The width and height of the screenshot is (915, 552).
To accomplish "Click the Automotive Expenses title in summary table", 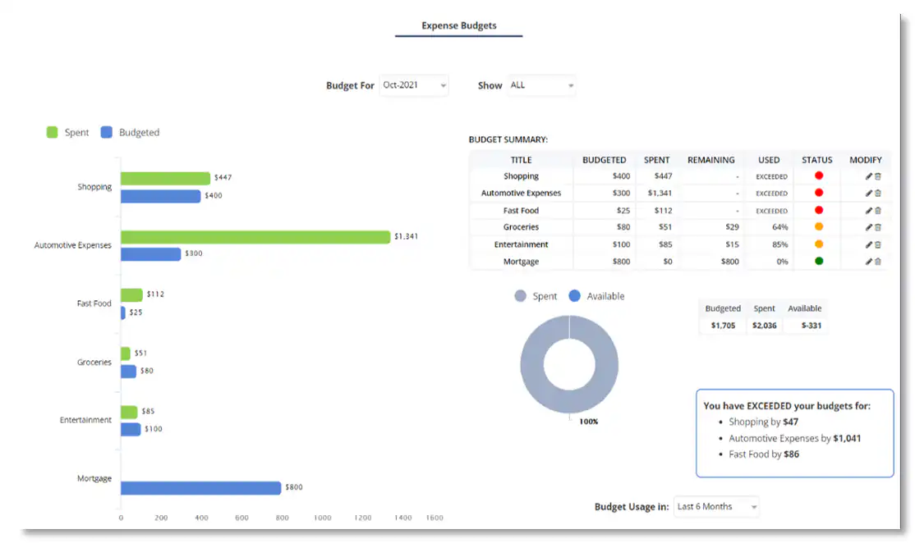I will pyautogui.click(x=521, y=194).
